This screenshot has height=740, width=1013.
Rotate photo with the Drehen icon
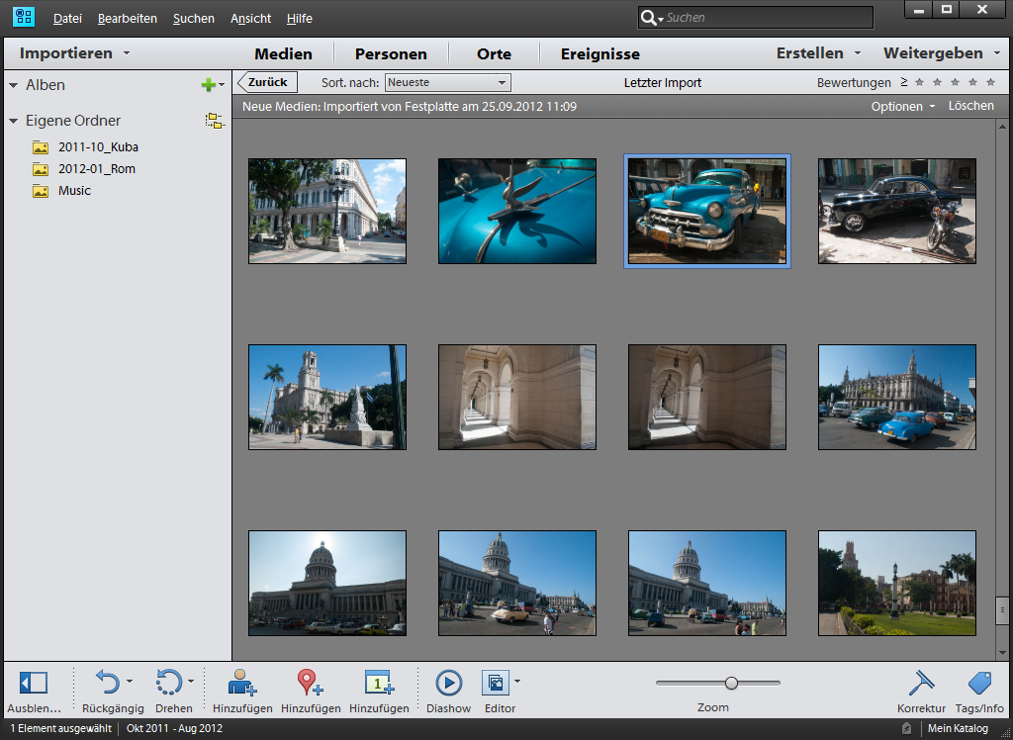[x=169, y=682]
